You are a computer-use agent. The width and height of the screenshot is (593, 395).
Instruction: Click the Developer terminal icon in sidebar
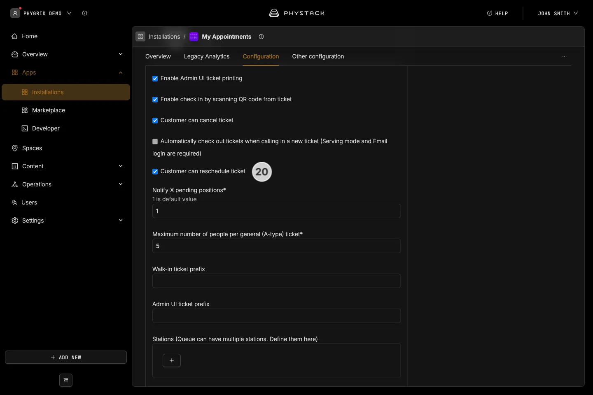point(25,128)
